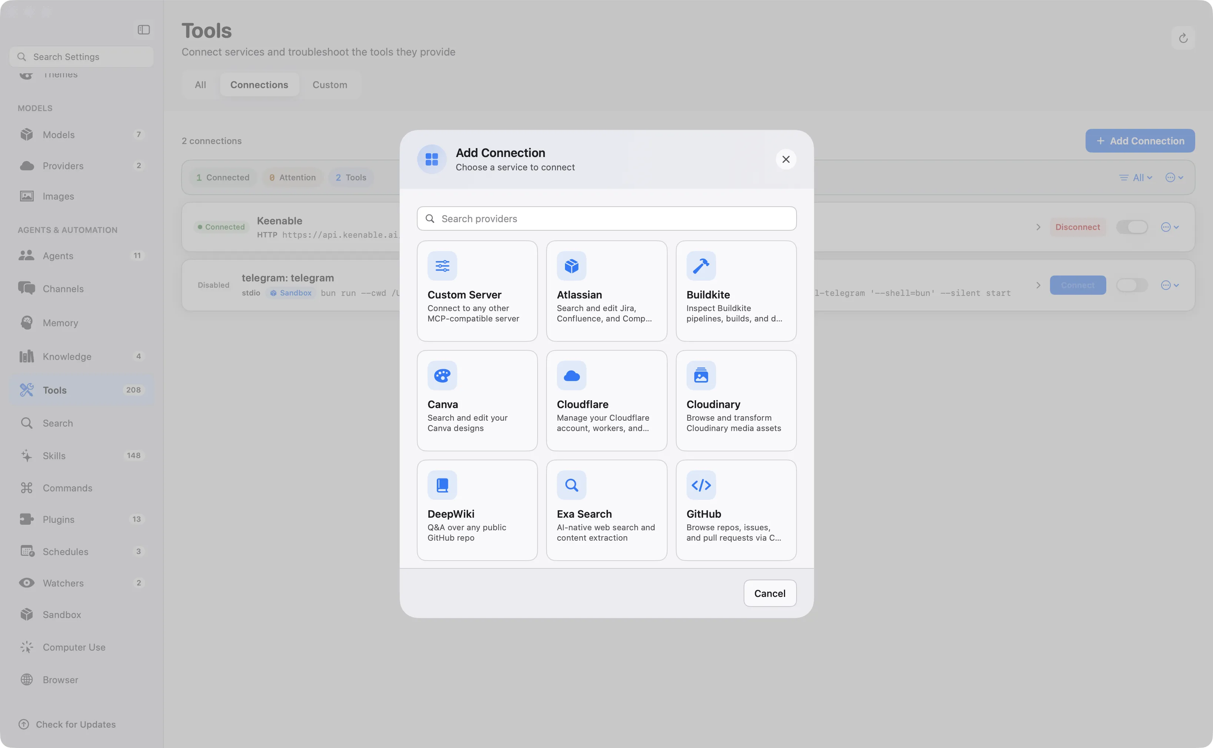The width and height of the screenshot is (1213, 748).
Task: Choose the Buildkite provider name
Action: click(708, 295)
